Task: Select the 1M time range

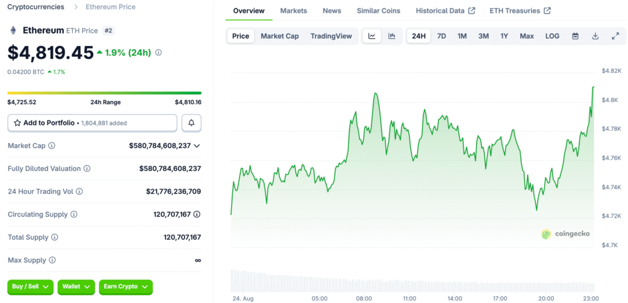Action: tap(462, 36)
